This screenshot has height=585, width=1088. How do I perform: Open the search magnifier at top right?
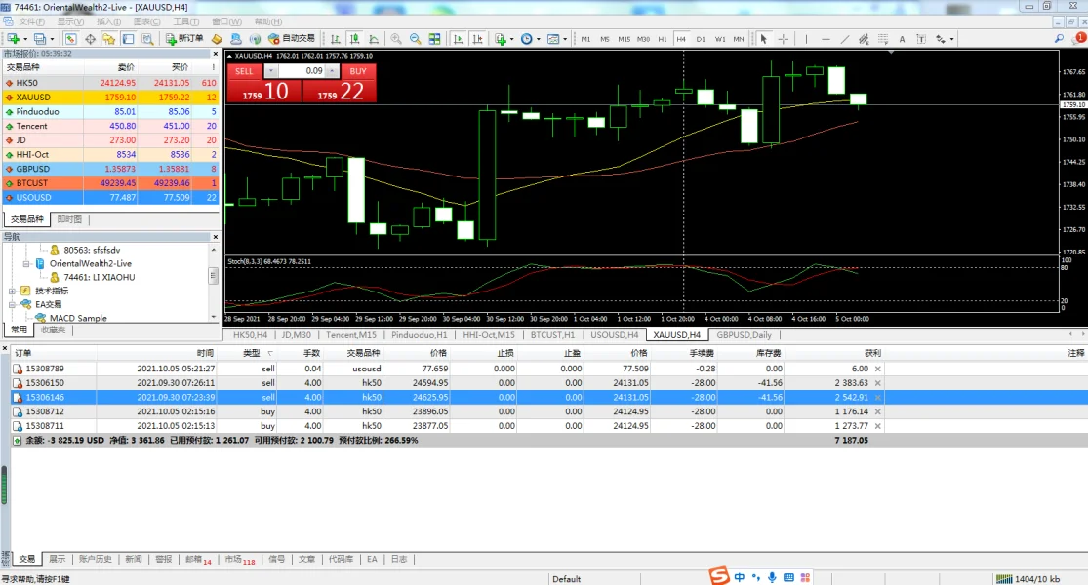click(1060, 39)
